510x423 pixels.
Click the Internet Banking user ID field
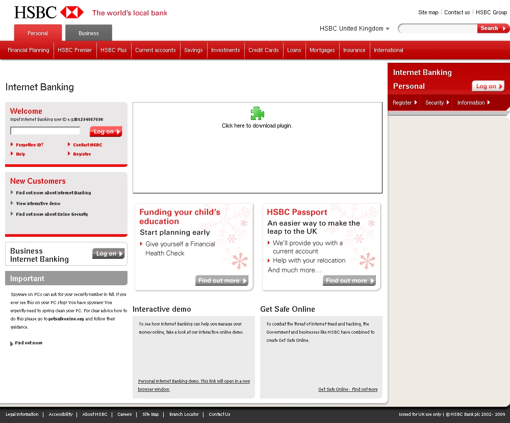click(45, 131)
